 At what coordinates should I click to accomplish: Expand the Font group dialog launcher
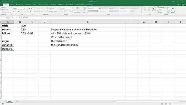tap(32, 15)
